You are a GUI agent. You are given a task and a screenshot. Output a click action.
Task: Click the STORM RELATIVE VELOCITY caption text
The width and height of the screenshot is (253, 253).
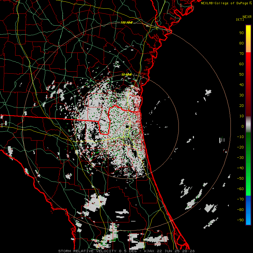coord(87,251)
